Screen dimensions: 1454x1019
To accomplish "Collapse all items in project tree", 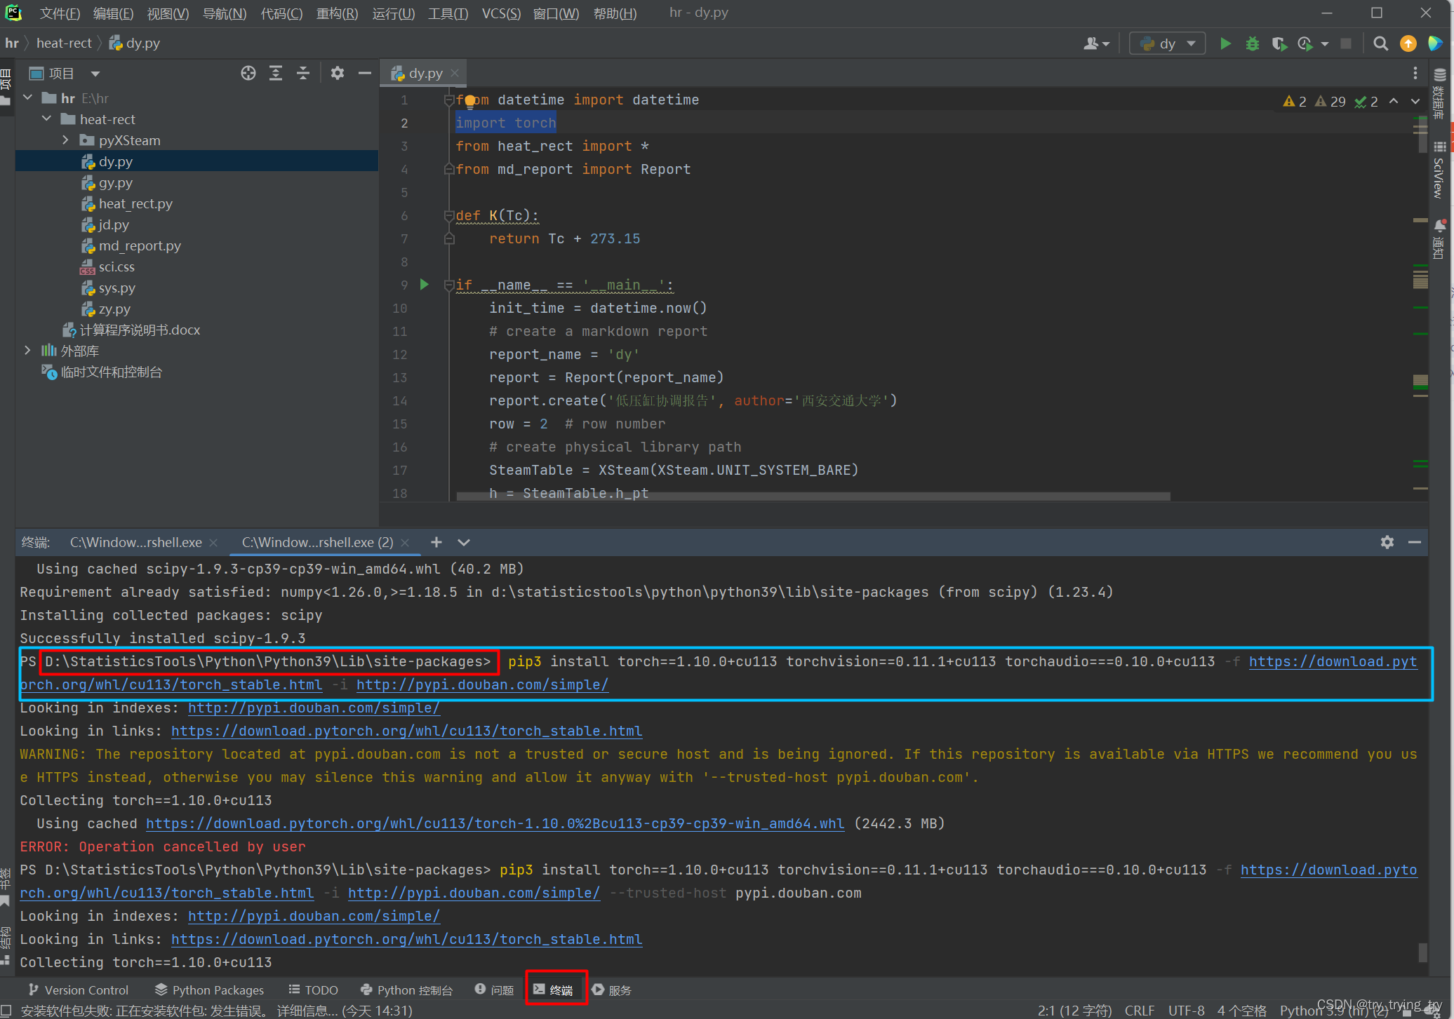I will [x=303, y=73].
